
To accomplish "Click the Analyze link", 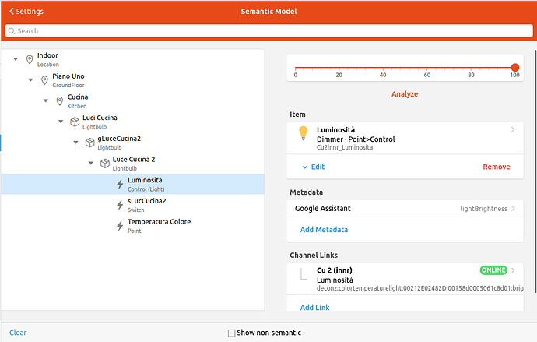I will [x=404, y=94].
